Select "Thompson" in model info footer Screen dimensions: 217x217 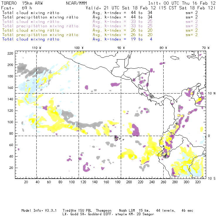[x=104, y=211]
